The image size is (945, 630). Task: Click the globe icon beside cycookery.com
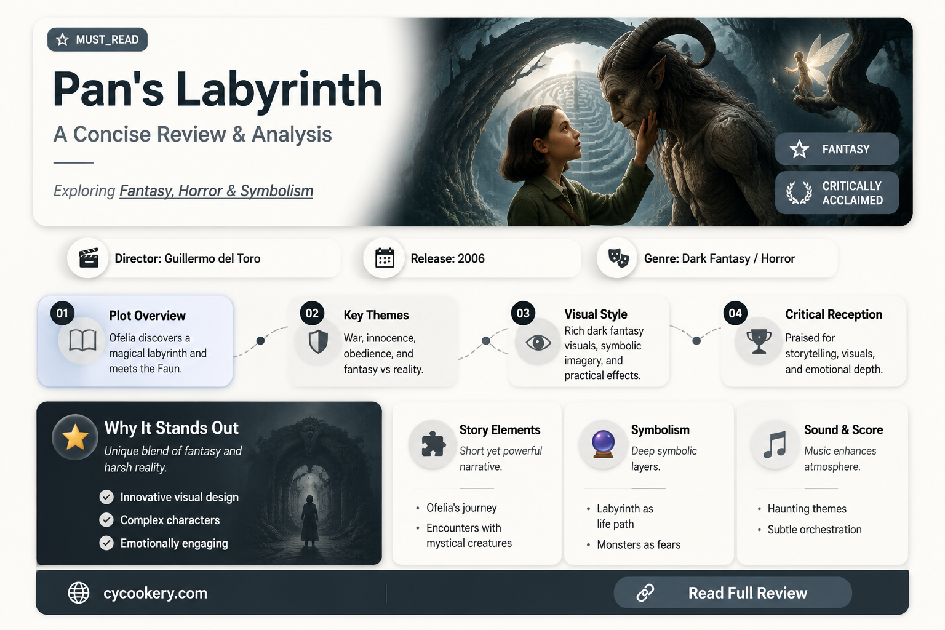coord(79,592)
